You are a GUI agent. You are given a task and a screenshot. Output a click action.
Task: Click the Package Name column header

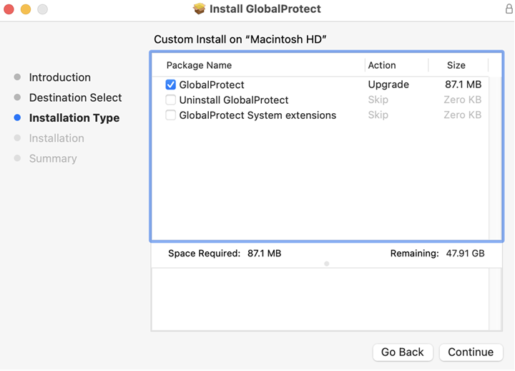[199, 65]
